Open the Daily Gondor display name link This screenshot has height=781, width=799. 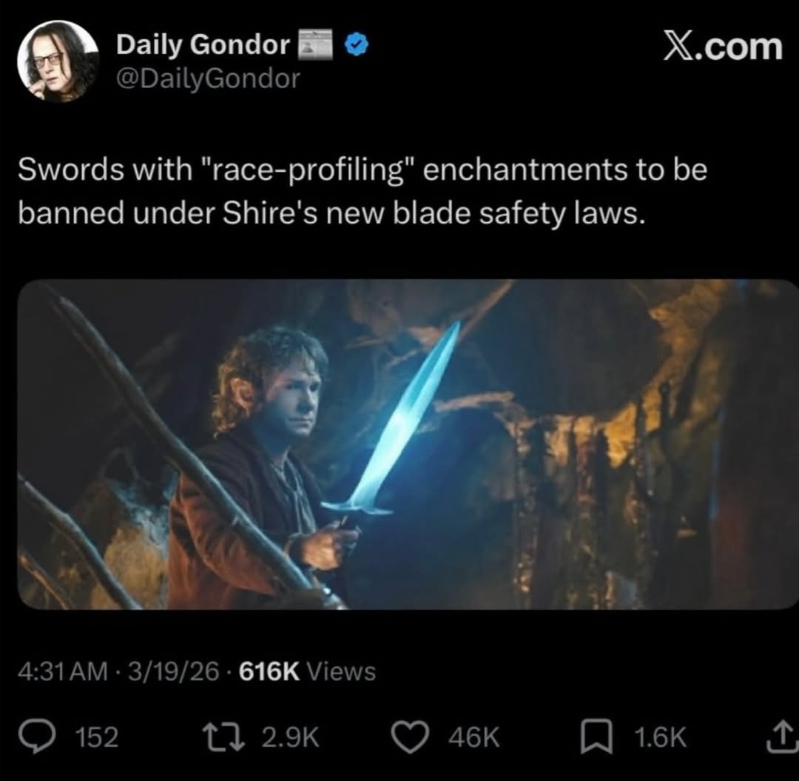click(x=203, y=46)
